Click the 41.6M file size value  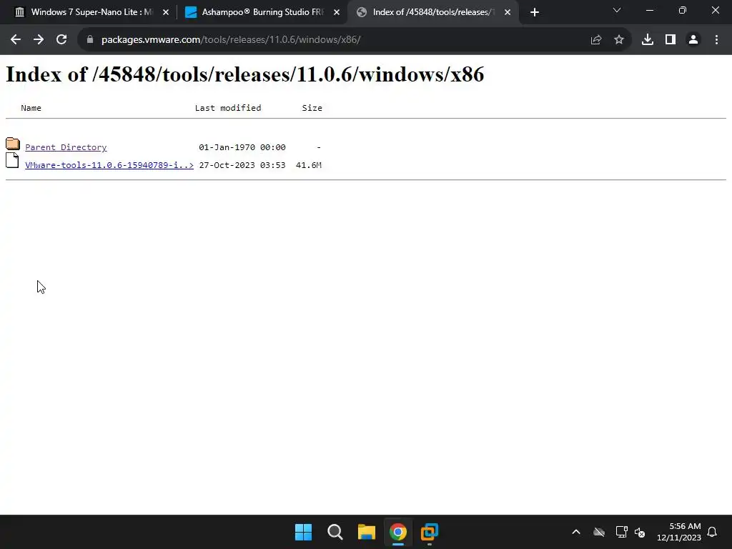point(309,165)
